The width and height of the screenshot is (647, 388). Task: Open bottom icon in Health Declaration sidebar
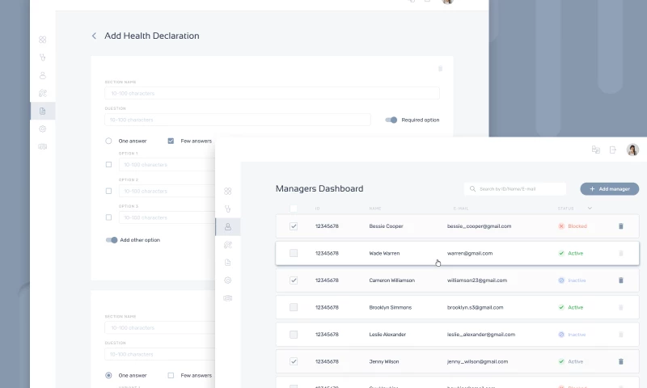[43, 146]
